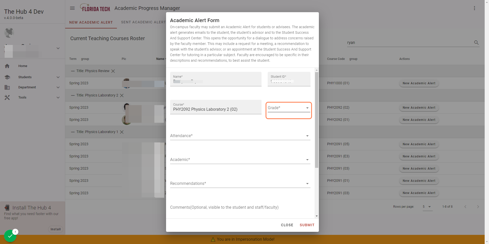Open the Recommendations dropdown
Image resolution: width=489 pixels, height=244 pixels.
click(x=240, y=184)
